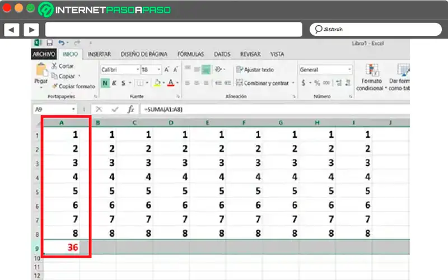The width and height of the screenshot is (448, 280).
Task: Switch to INSERTAR tab
Action: coord(100,54)
